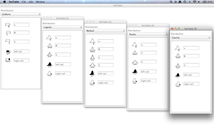
Task: Expand the Cauchy distribution dropdown
Action: [191, 38]
